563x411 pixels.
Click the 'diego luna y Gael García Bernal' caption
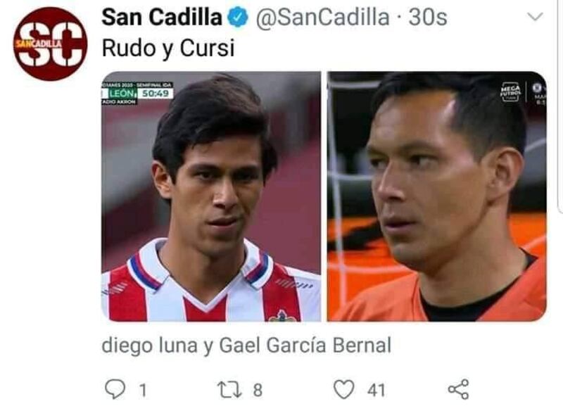(x=247, y=346)
